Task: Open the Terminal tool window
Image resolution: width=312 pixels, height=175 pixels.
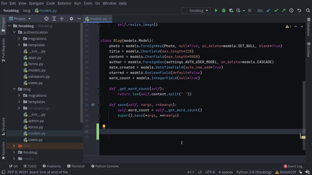Action: pos(76,166)
